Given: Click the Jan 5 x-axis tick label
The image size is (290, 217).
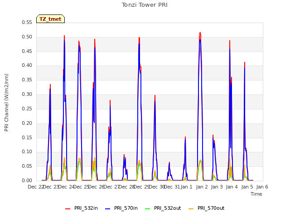Looking at the screenshot, I should click(247, 187).
